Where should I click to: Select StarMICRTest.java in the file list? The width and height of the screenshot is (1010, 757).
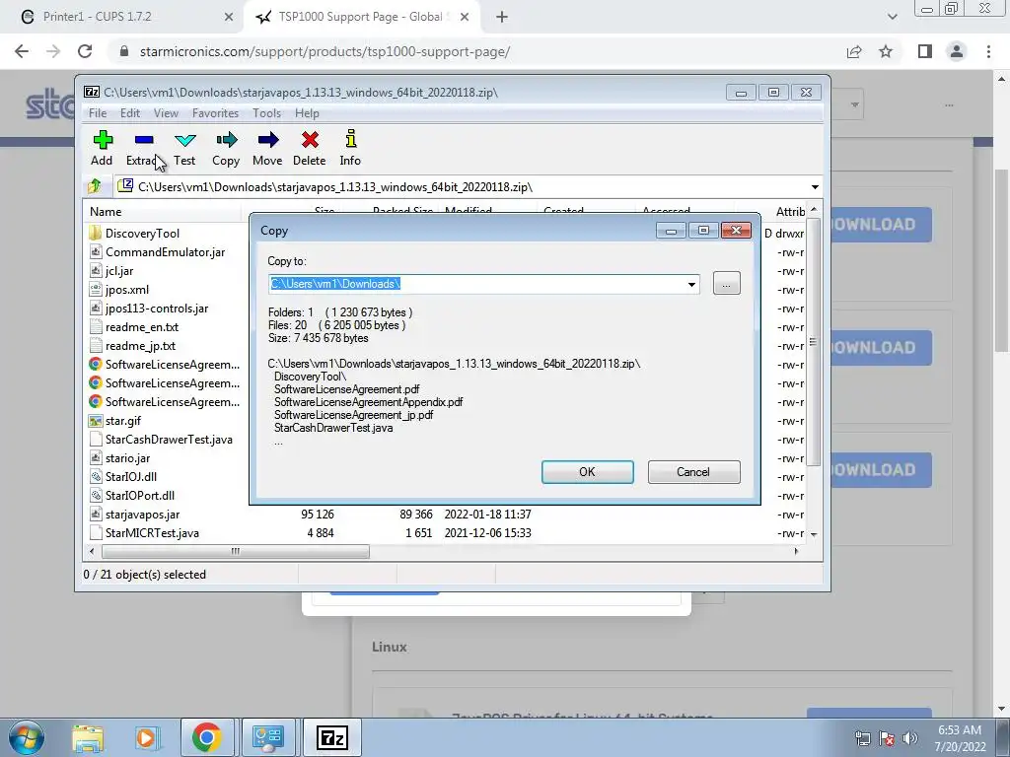click(152, 532)
